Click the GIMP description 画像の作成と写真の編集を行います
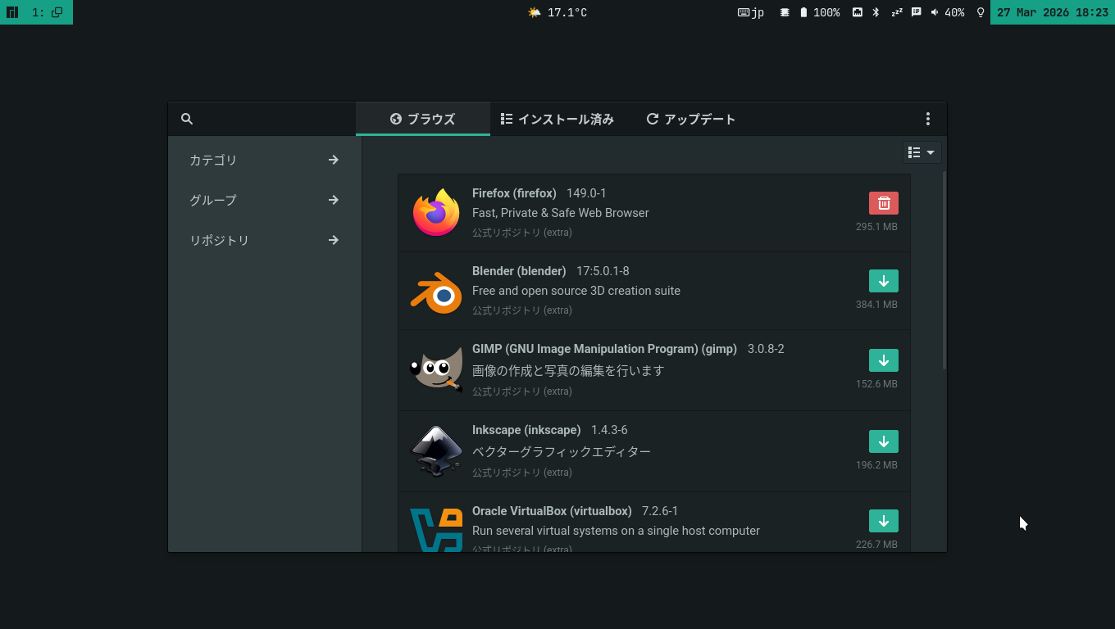 pos(568,370)
